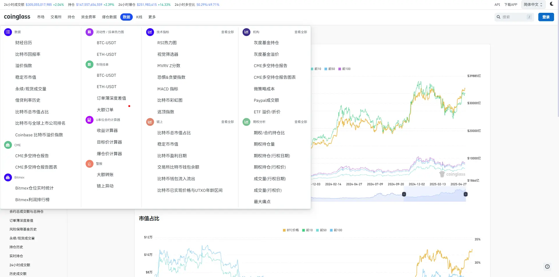
Task: Click the 登录 login button
Action: coord(546,17)
